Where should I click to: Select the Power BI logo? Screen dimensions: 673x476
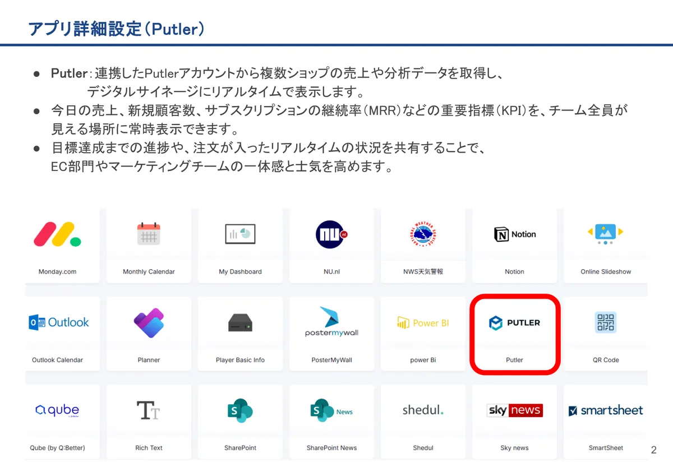coord(423,323)
